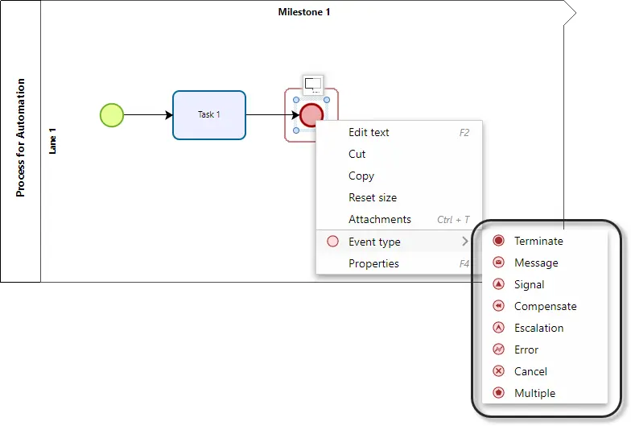Click the green start event circle

[111, 115]
